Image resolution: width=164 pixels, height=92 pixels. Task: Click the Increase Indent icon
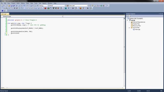pos(17,8)
